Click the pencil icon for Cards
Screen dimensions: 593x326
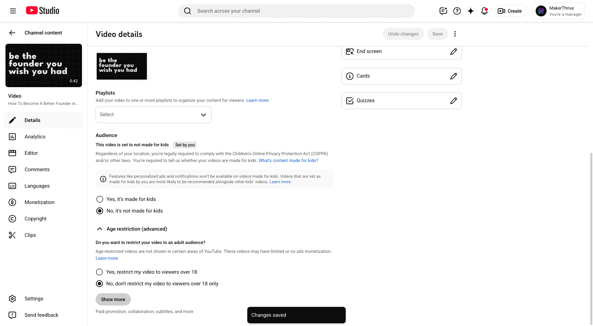pyautogui.click(x=454, y=76)
